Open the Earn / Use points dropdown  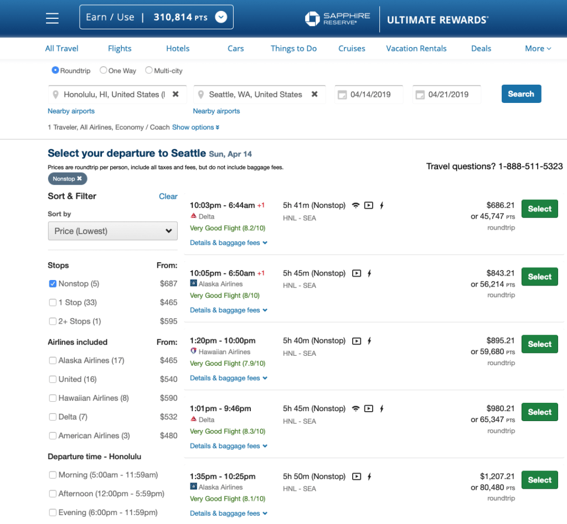tap(156, 17)
